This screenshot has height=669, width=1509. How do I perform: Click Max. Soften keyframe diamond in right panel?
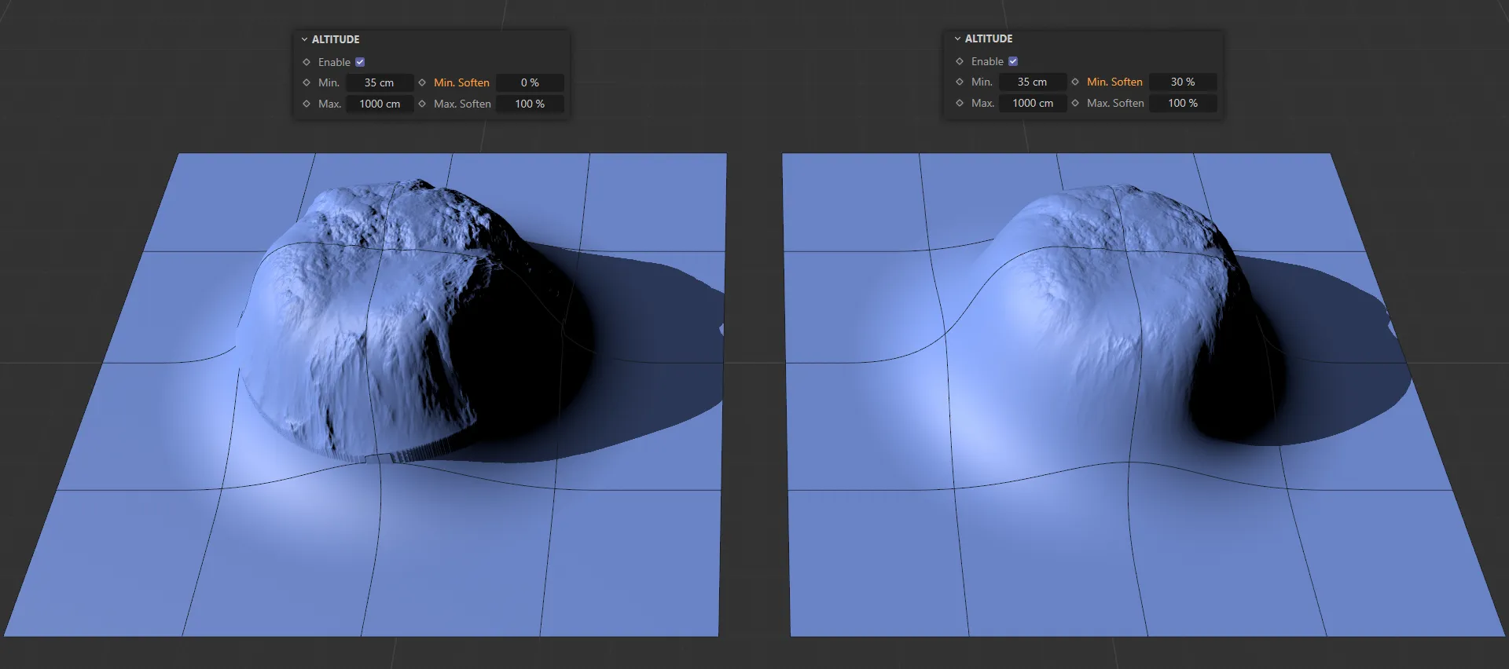pos(1075,103)
